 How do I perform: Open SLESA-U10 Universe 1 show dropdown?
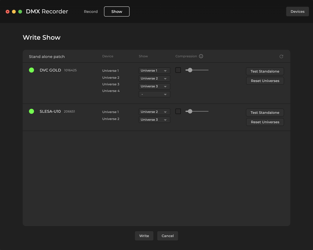(x=154, y=112)
